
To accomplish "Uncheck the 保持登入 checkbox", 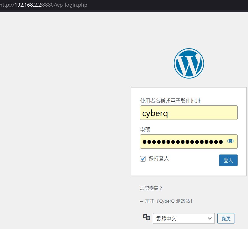I will (143, 159).
